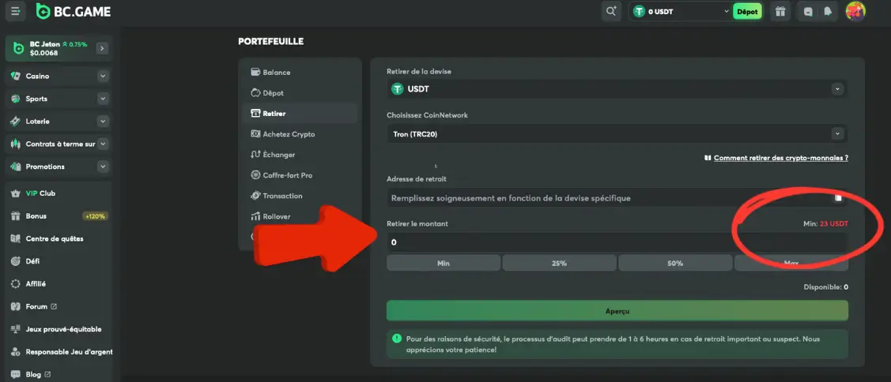Expand the Loterie sidebar section
This screenshot has height=382, width=891.
(103, 122)
